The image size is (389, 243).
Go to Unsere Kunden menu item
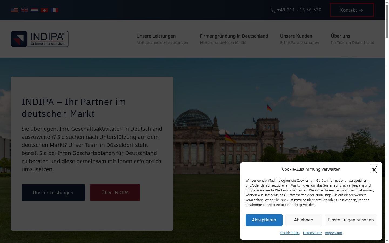(x=300, y=39)
